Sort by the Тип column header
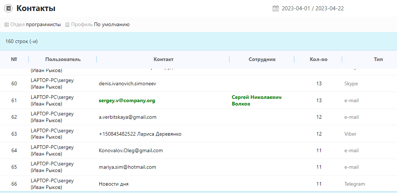Viewport: 397px width, 193px height. 378,59
